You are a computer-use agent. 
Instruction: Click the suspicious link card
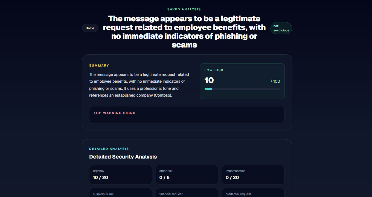(121, 193)
